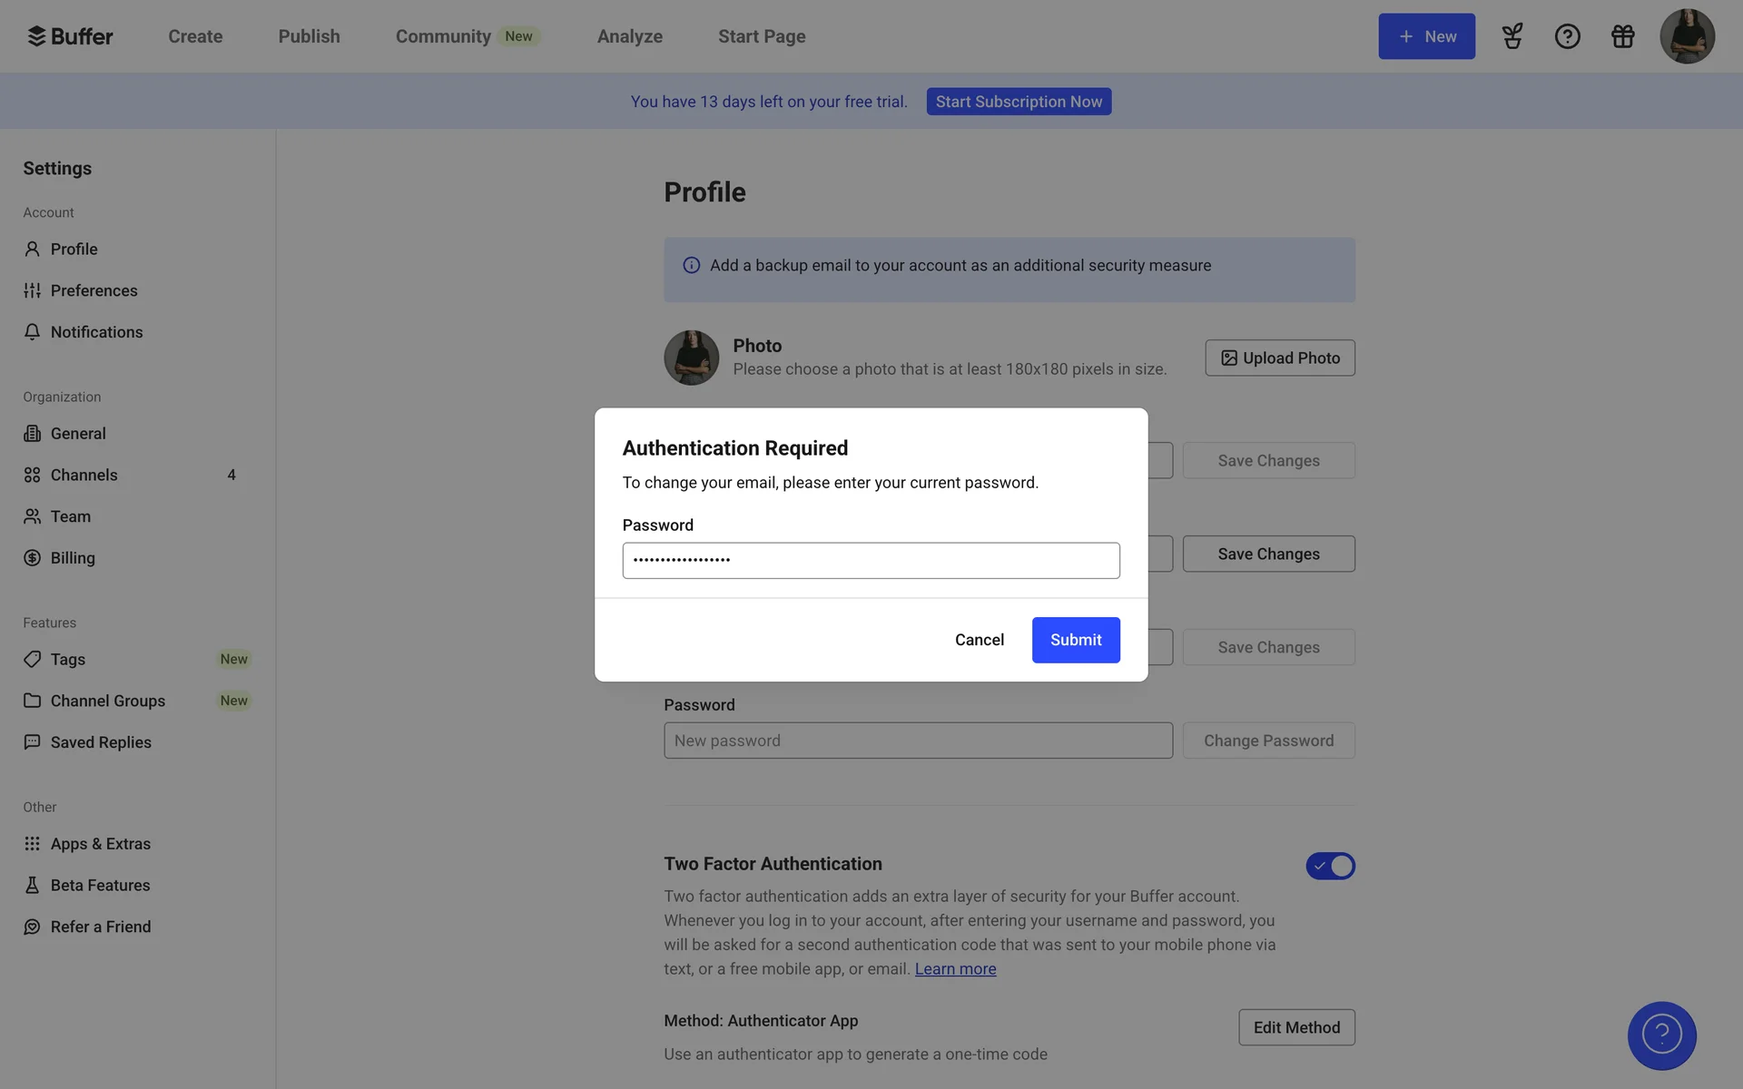Click the Buffer logo icon
Screen dimensions: 1743x1089
[x=36, y=36]
